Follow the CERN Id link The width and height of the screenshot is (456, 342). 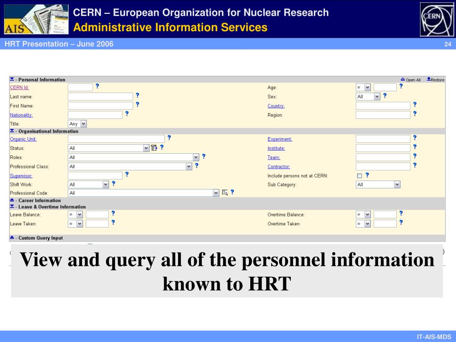point(19,87)
